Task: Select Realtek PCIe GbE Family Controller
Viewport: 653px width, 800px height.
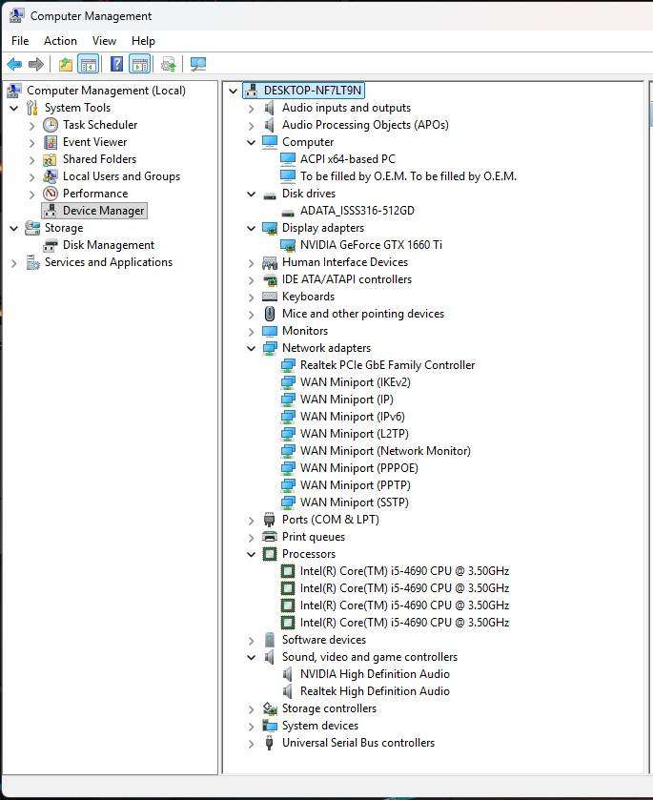Action: [387, 365]
